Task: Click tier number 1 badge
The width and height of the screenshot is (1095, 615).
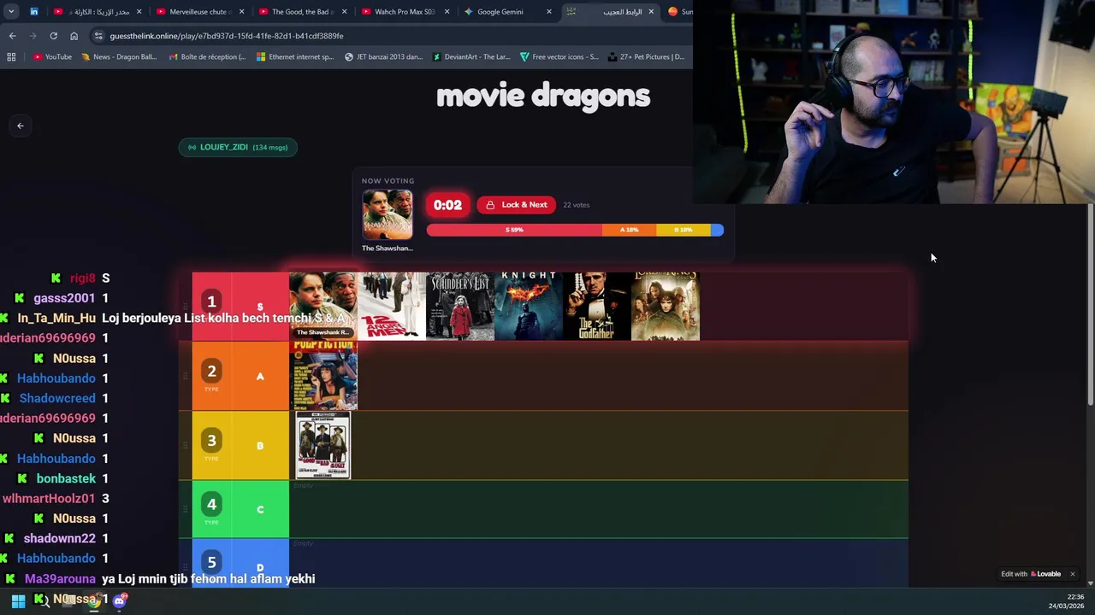Action: pos(211,302)
